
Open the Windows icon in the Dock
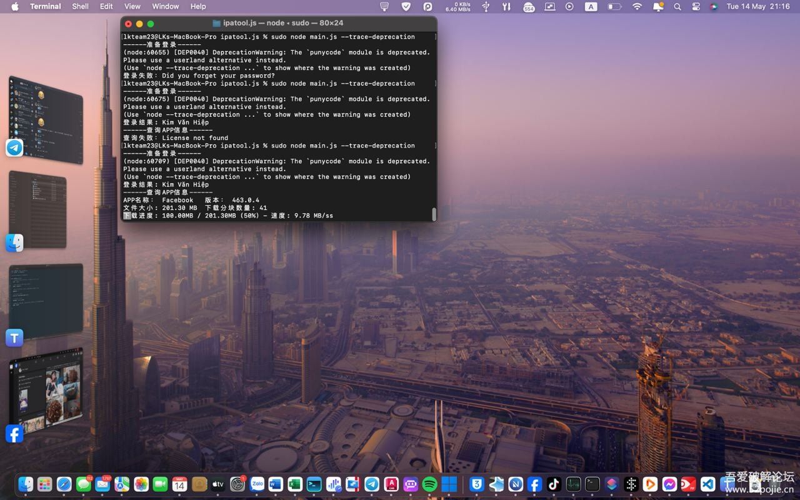click(449, 484)
